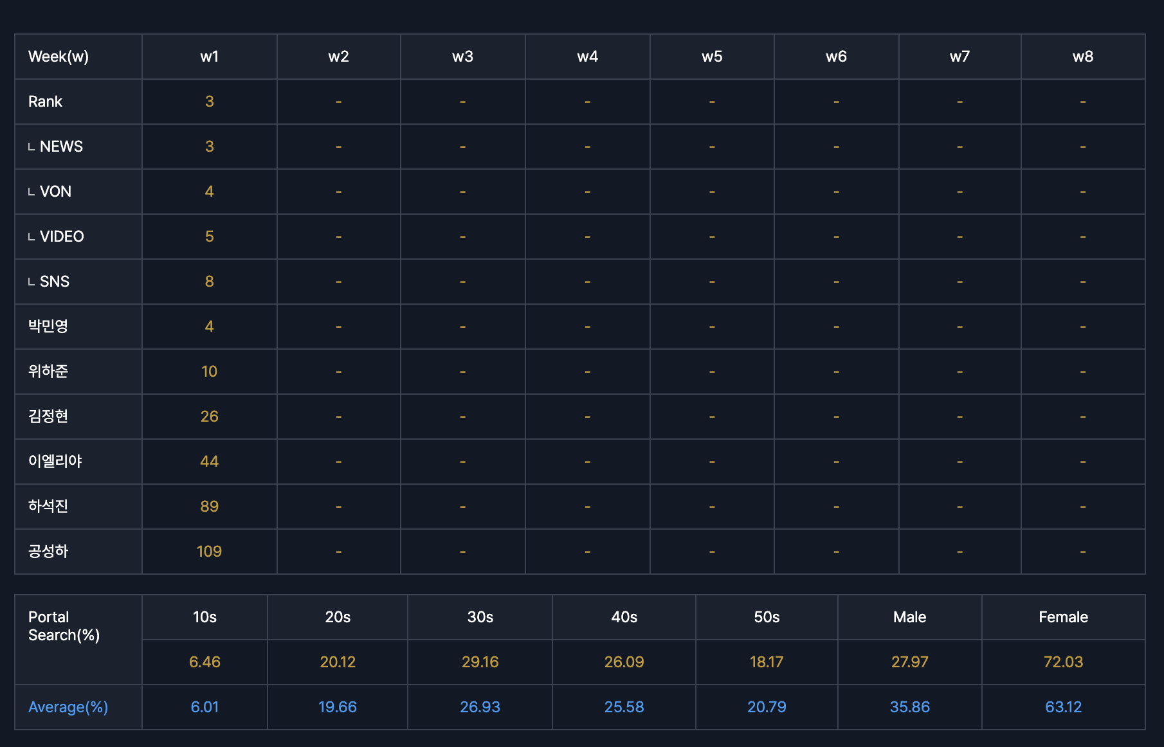
Task: Click the NEWS sub-row label
Action: (x=61, y=147)
